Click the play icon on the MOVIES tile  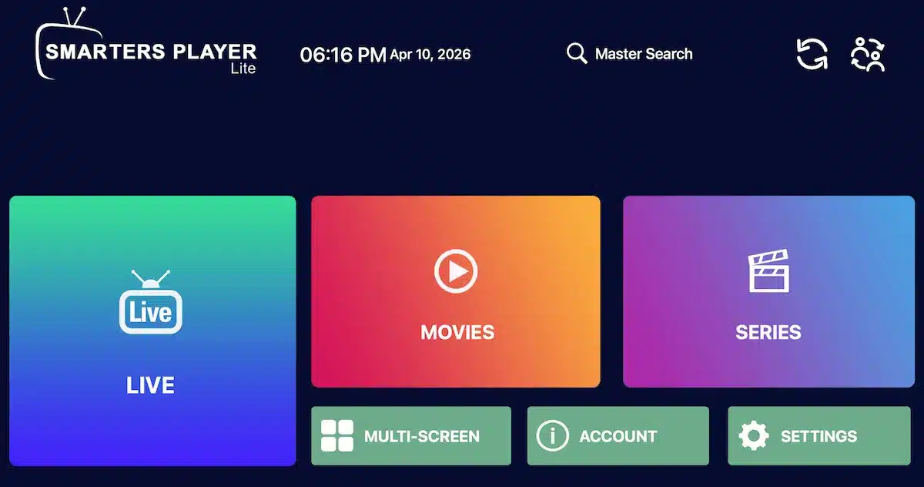456,271
